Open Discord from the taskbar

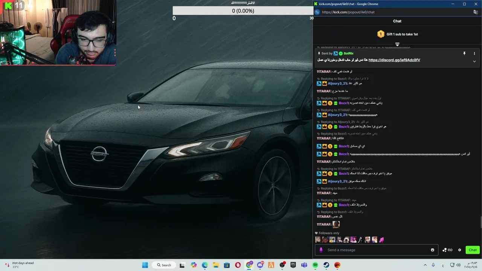[260, 265]
